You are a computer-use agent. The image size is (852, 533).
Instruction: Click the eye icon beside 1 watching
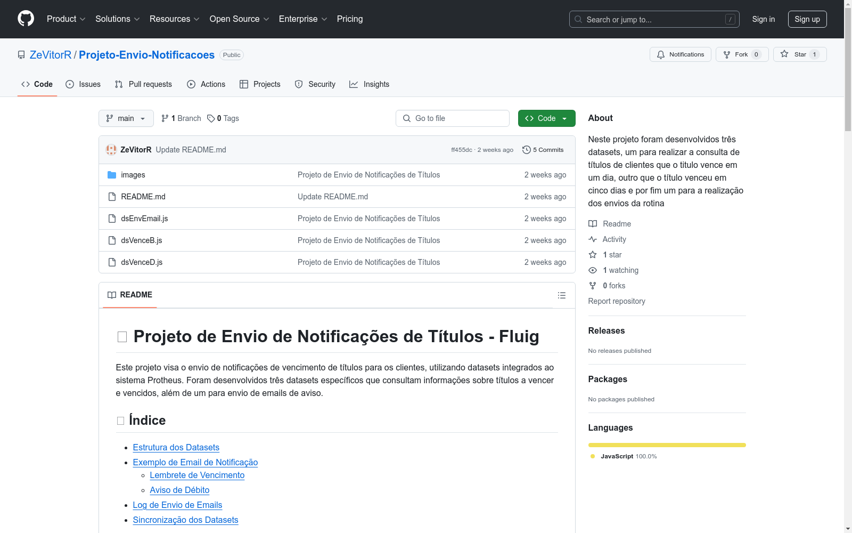click(x=593, y=270)
